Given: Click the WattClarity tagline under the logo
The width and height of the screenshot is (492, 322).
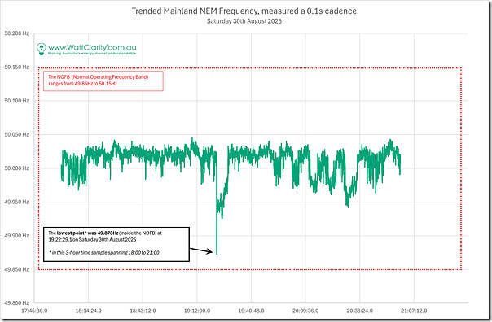Looking at the screenshot, I should pyautogui.click(x=92, y=54).
